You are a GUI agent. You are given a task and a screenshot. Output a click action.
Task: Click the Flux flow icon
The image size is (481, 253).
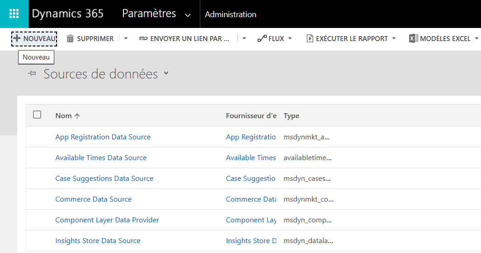coord(262,39)
